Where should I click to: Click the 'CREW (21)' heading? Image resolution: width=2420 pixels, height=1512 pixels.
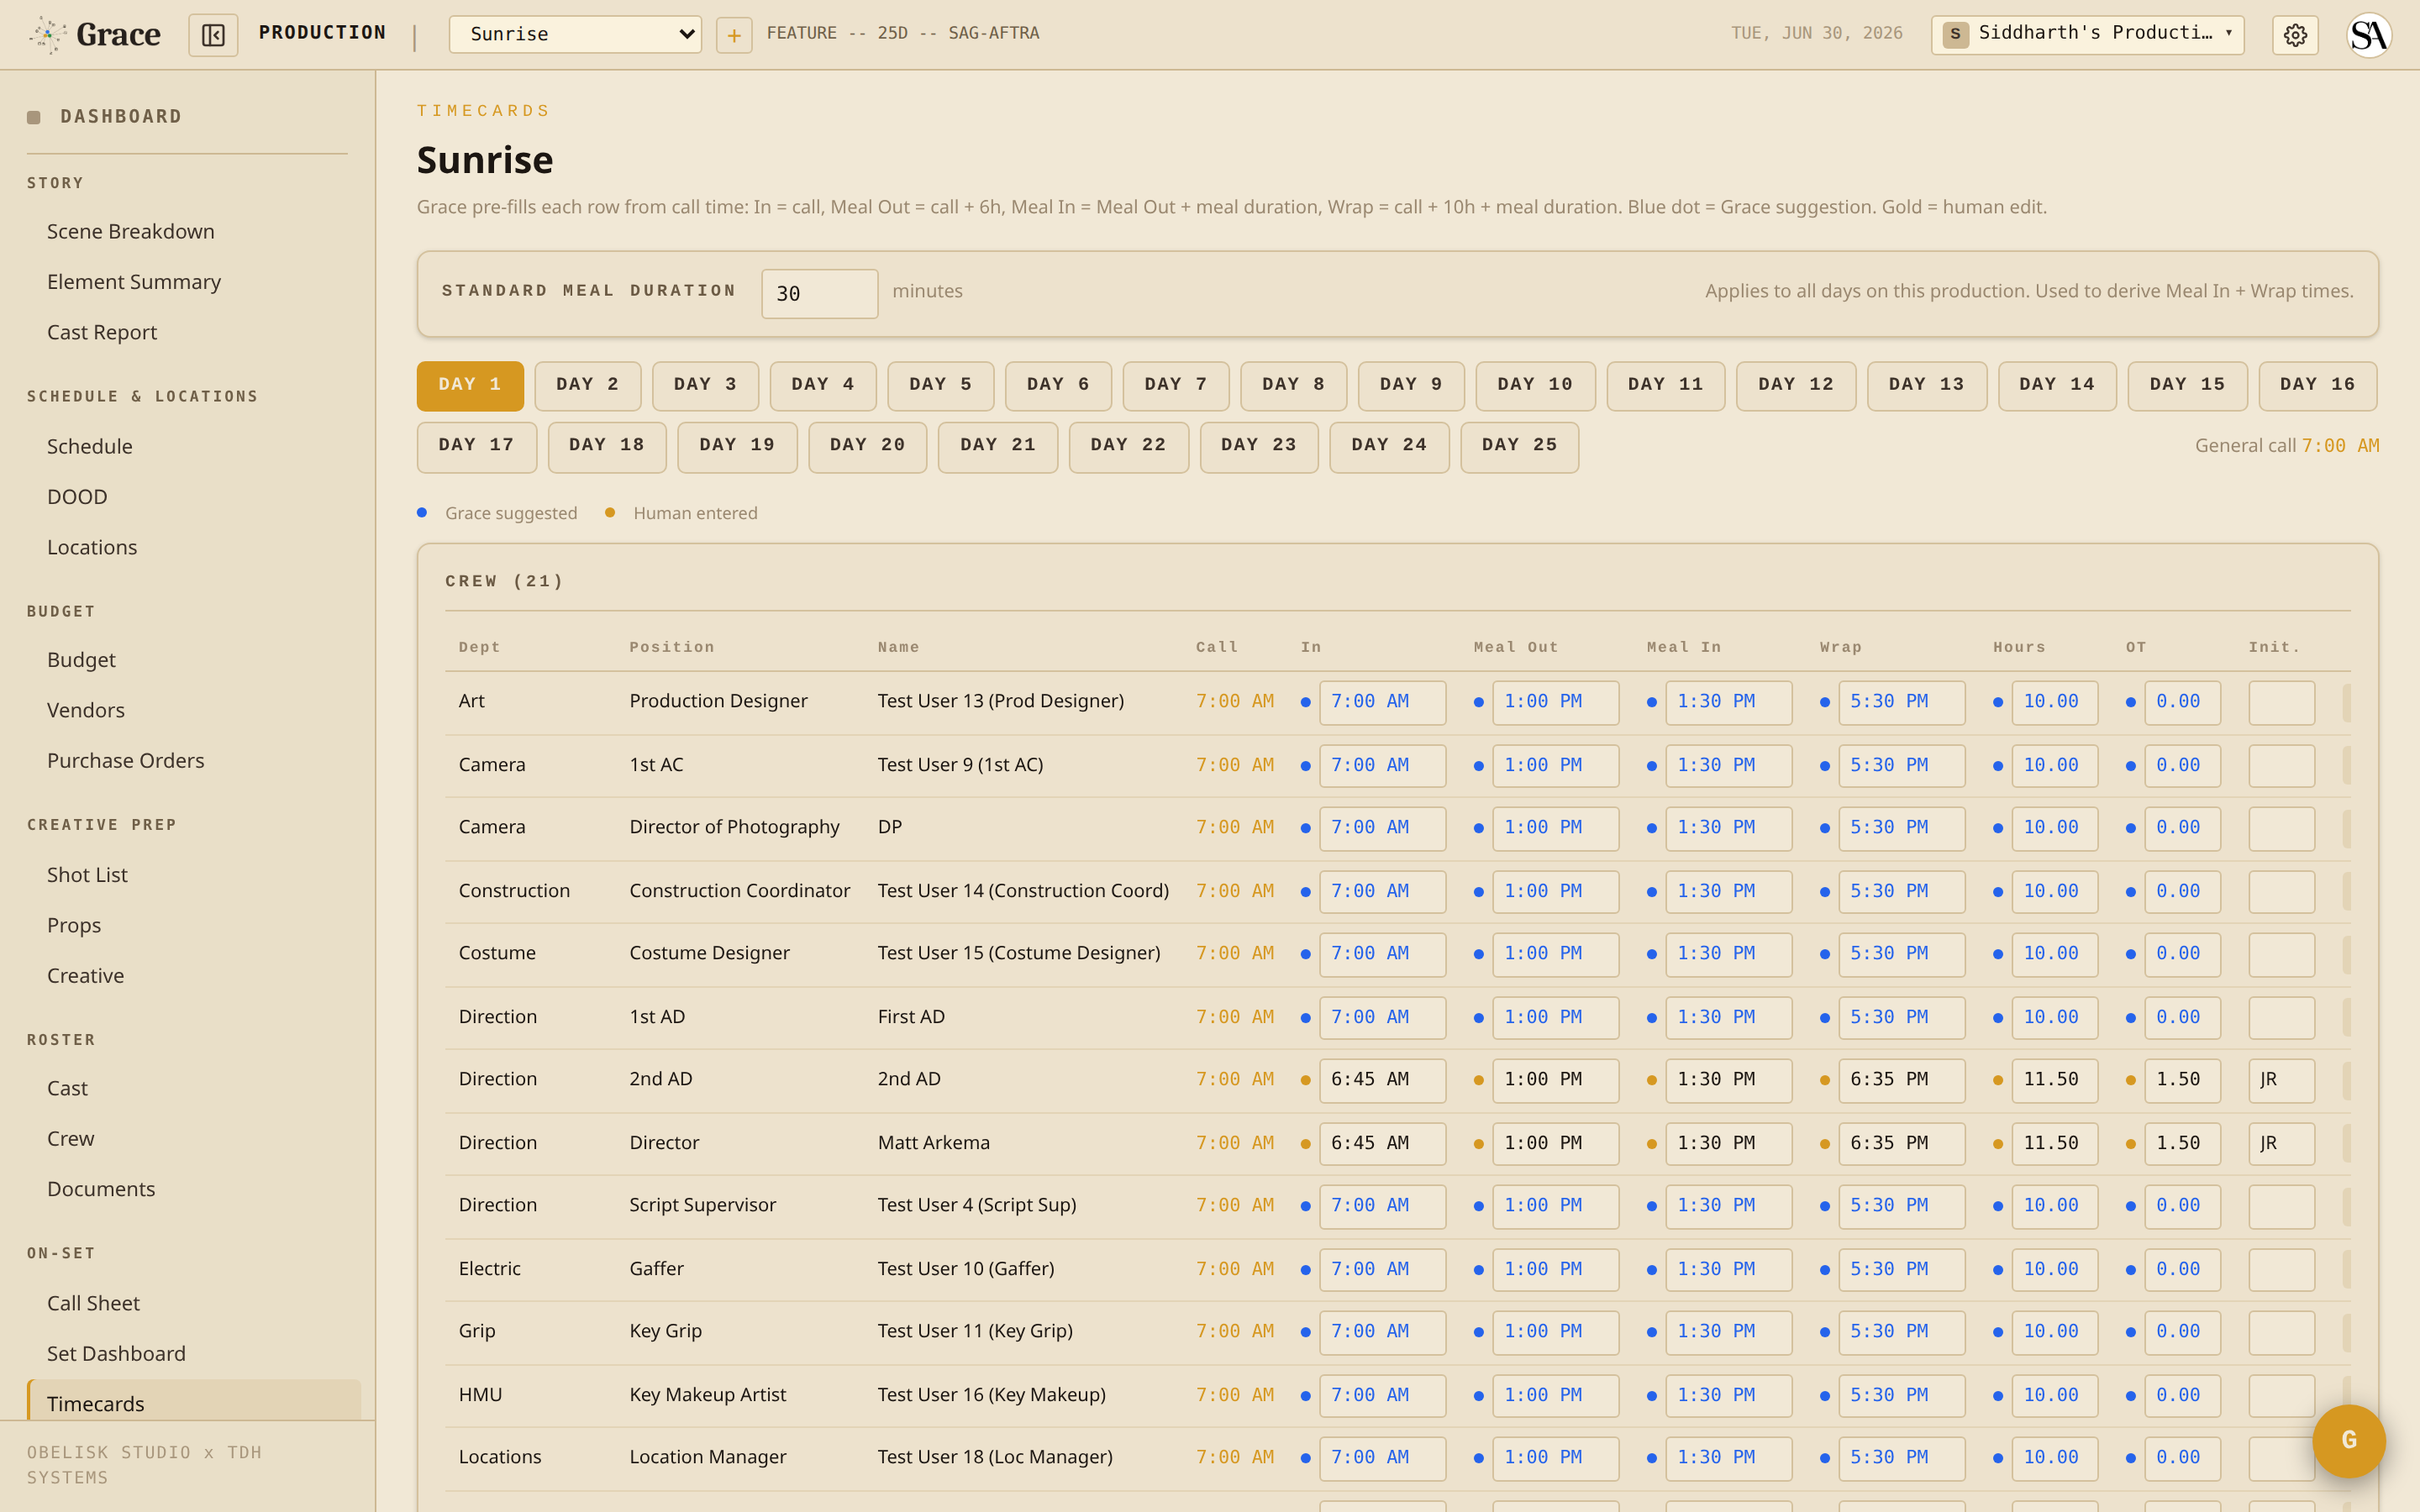[x=505, y=581]
